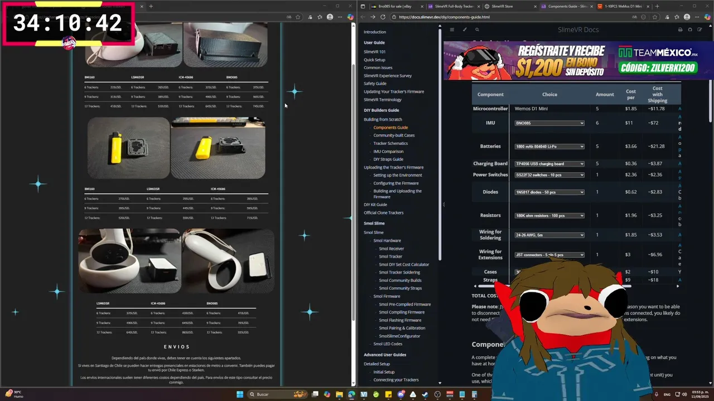
Task: Open Calculator from the taskbar
Action: click(x=474, y=394)
